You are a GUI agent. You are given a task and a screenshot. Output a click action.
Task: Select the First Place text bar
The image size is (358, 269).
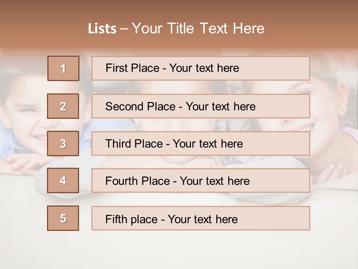click(201, 68)
